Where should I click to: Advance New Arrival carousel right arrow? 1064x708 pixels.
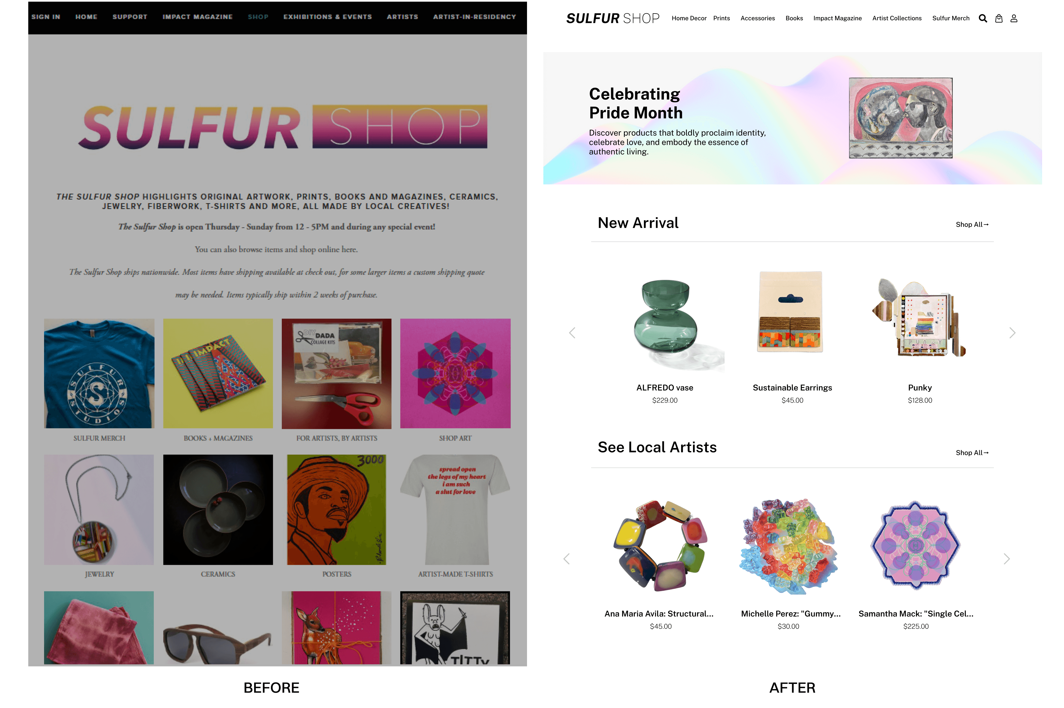click(x=1012, y=333)
